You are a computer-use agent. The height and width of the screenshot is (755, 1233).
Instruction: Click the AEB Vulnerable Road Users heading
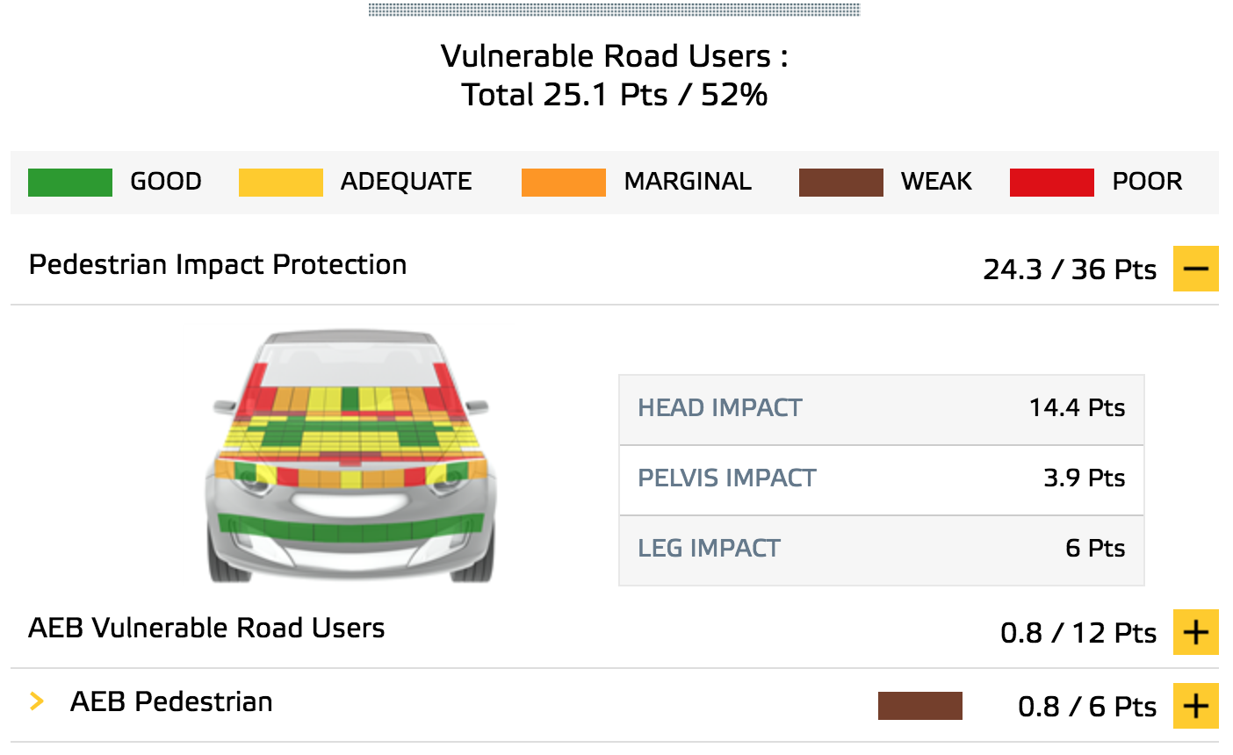(x=206, y=629)
